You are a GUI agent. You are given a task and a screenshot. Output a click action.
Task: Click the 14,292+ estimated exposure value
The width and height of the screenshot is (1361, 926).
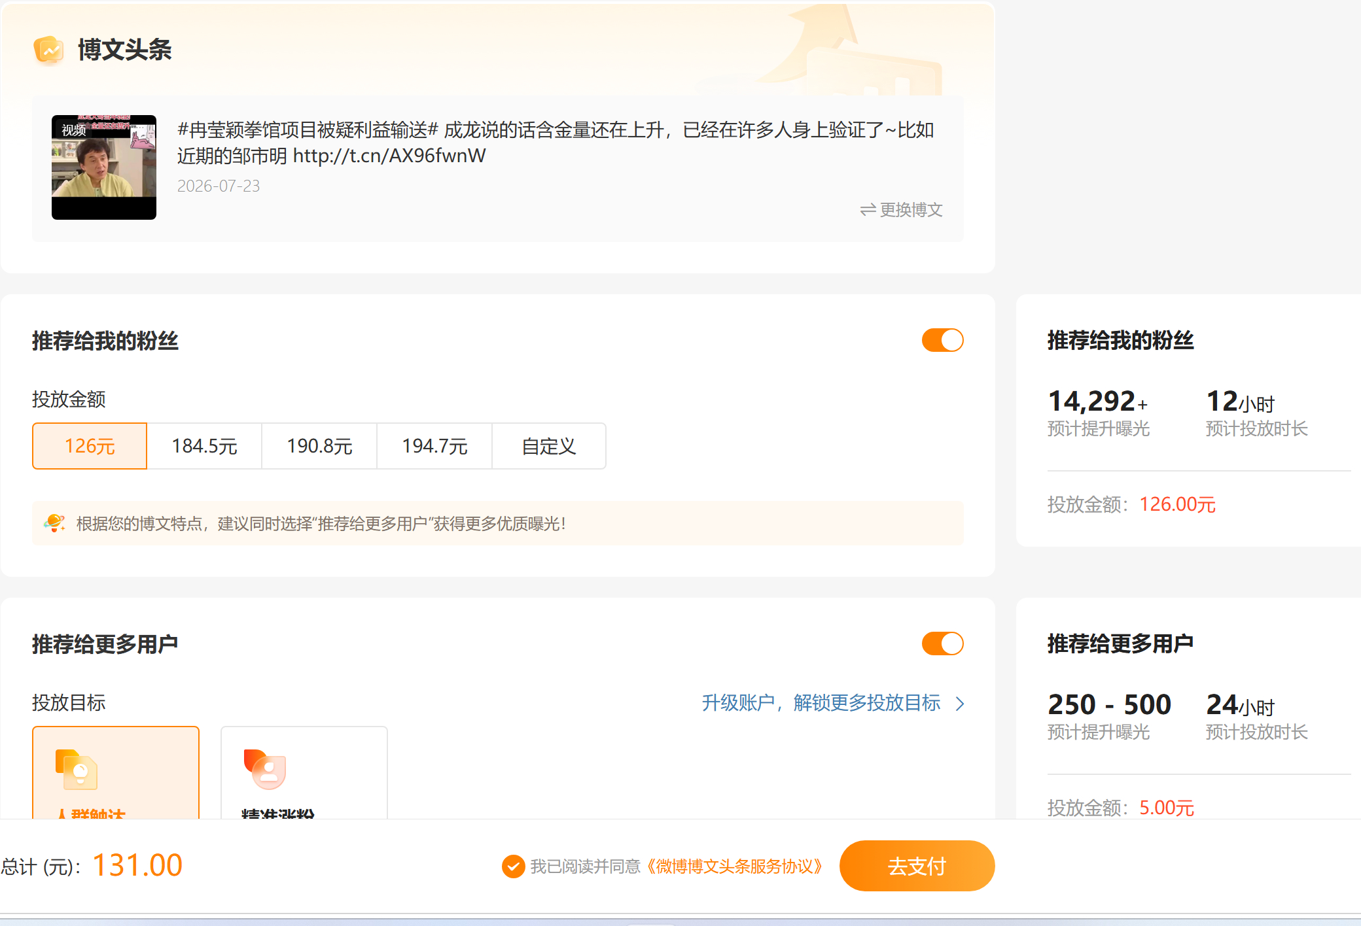pyautogui.click(x=1097, y=401)
